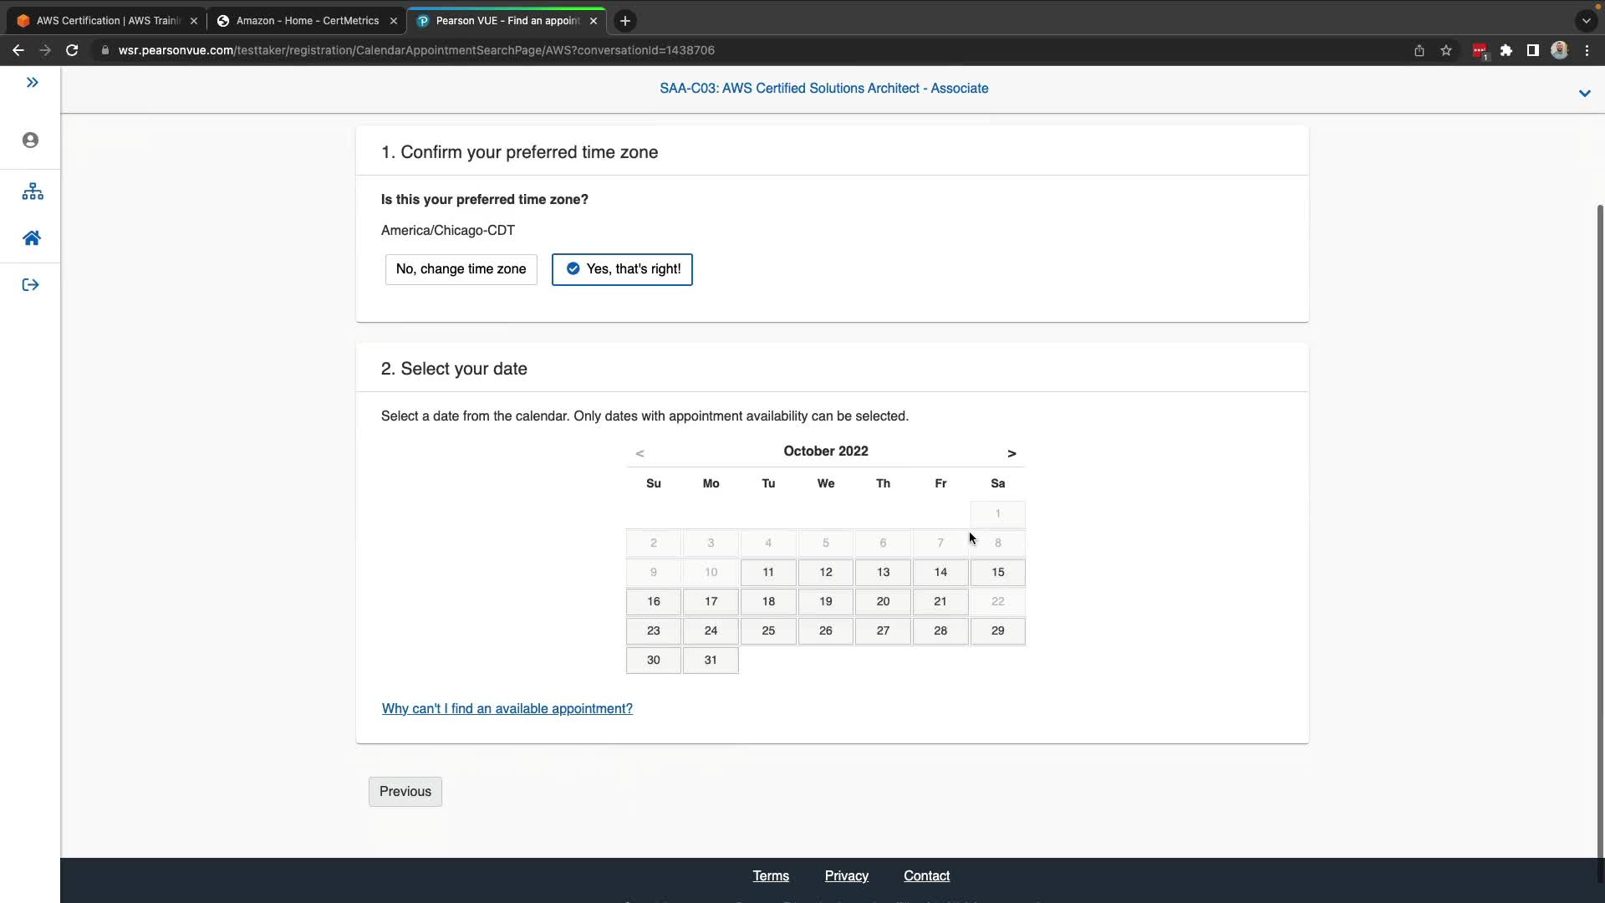
Task: Expand the left sidebar with double chevron
Action: (32, 82)
